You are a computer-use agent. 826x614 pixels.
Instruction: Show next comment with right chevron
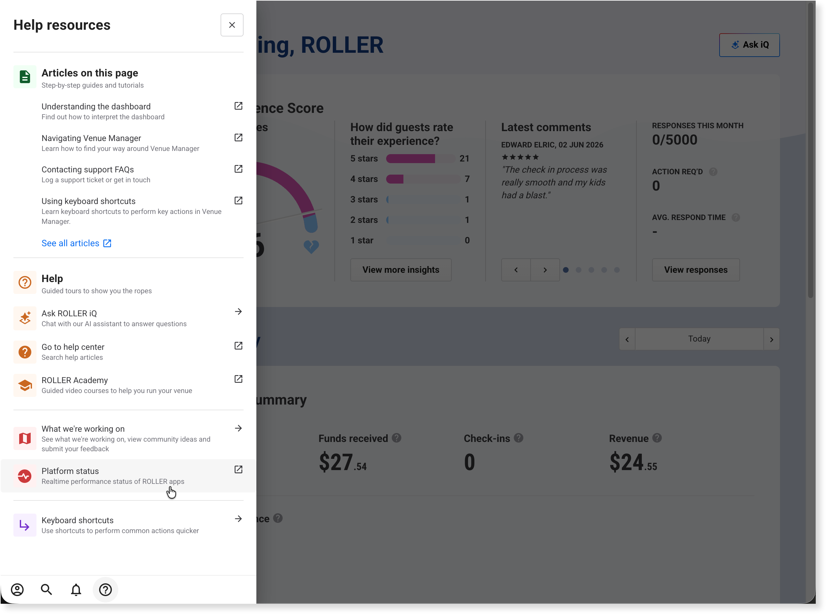click(545, 270)
